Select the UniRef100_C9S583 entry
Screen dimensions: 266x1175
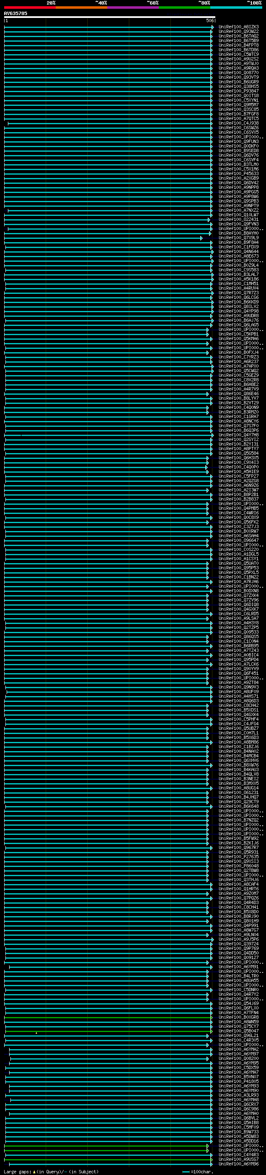pyautogui.click(x=239, y=270)
